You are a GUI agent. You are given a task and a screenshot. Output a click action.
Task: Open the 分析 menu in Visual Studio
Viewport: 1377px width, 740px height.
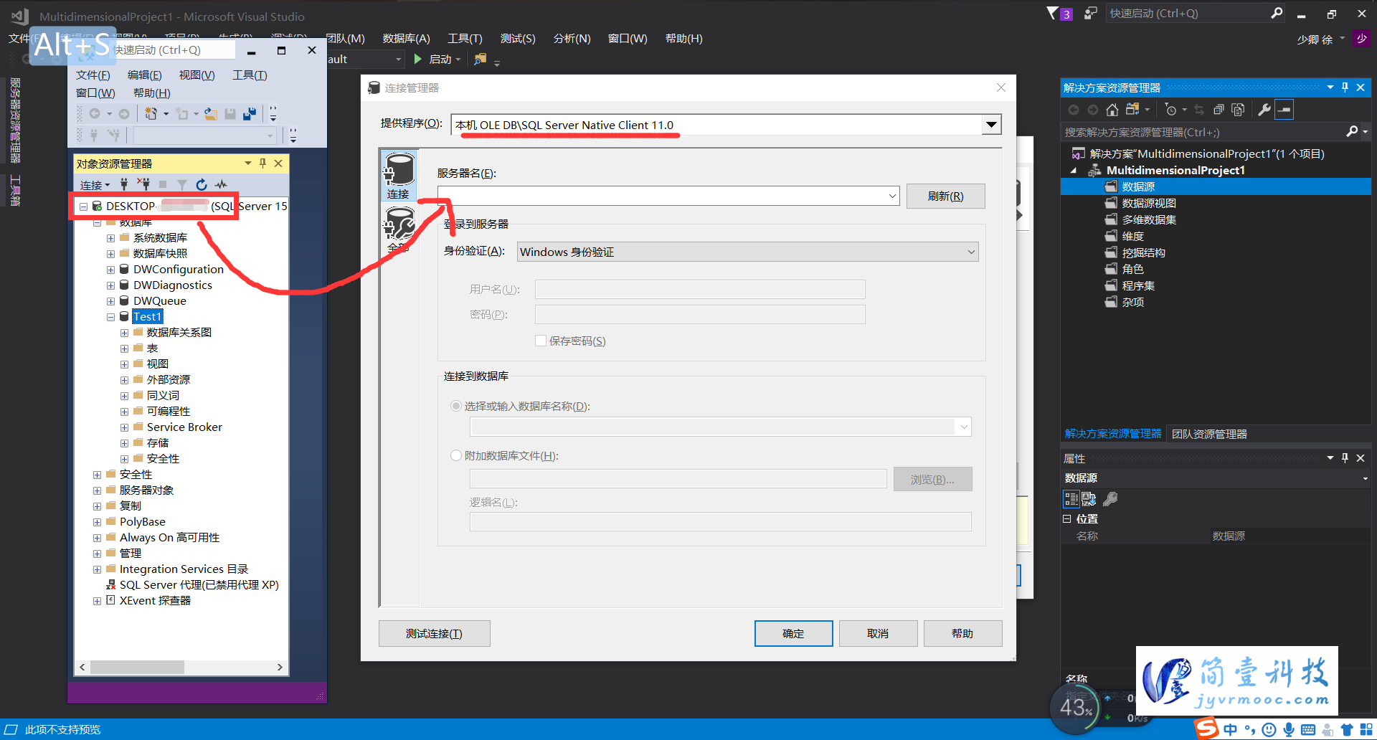click(x=572, y=38)
